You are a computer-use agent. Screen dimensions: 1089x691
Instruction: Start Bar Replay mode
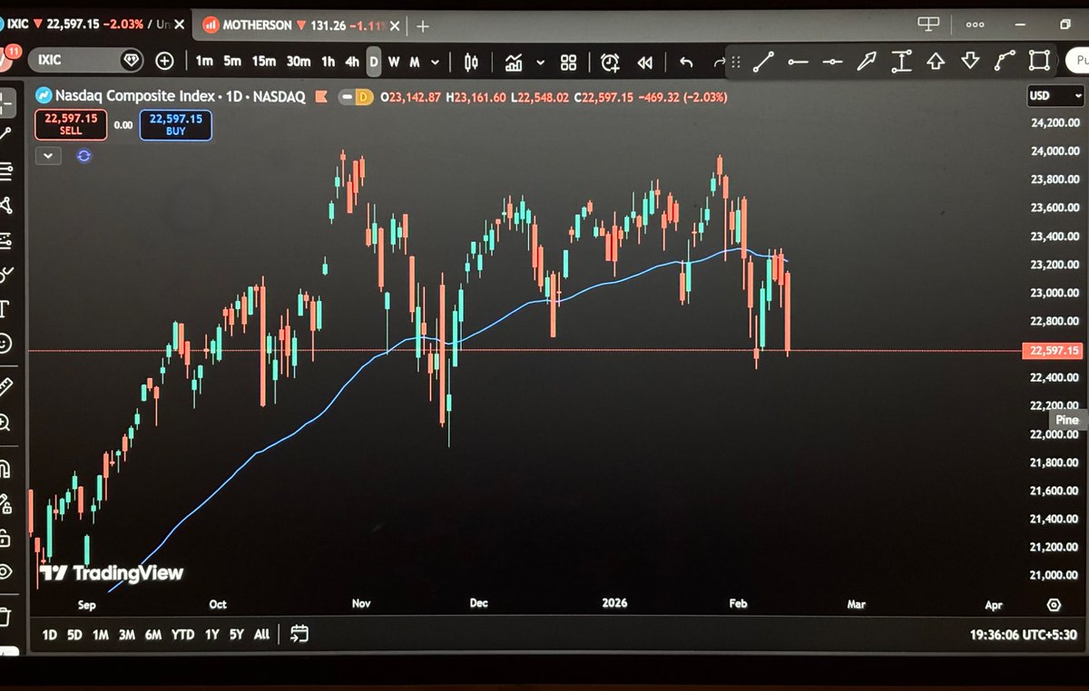(x=645, y=63)
